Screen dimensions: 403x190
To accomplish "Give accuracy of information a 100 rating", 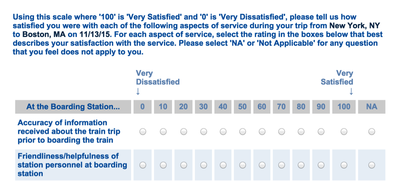I will coord(343,132).
